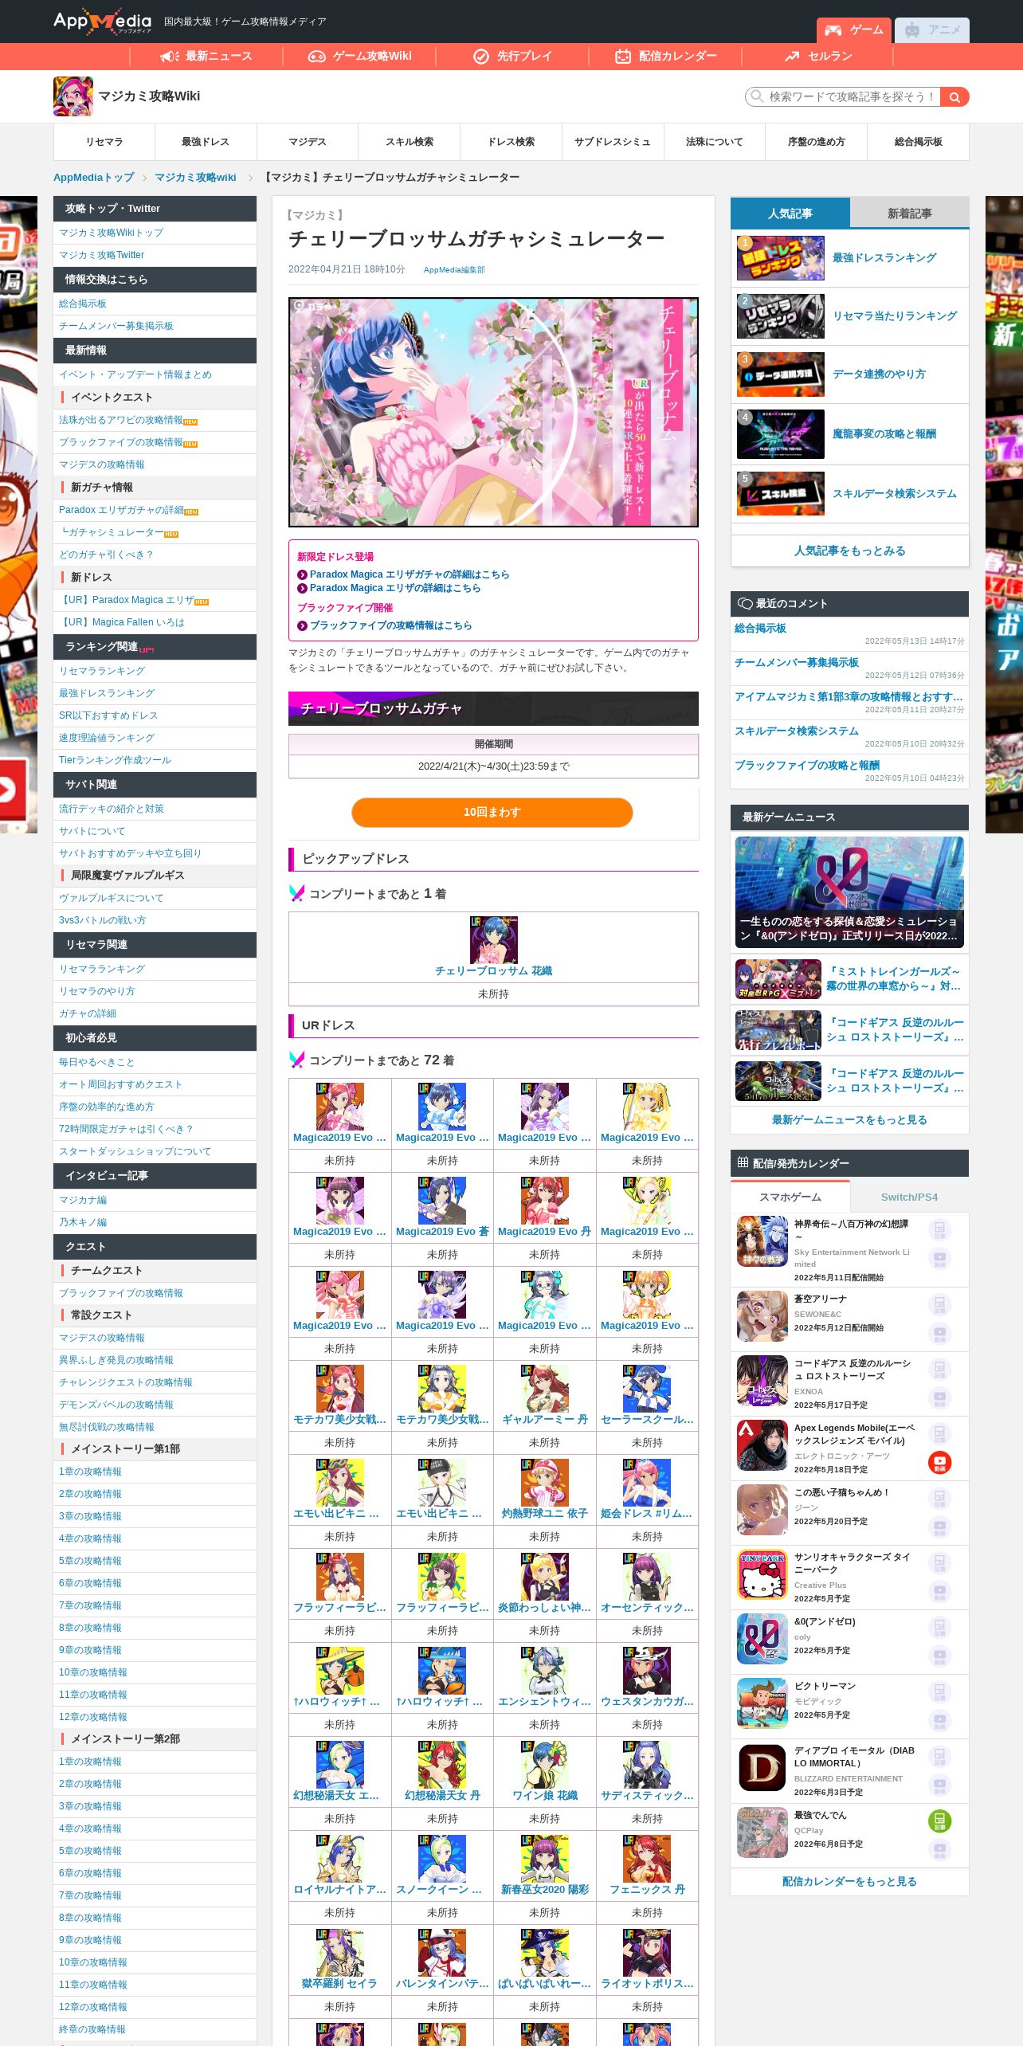Click 灼熱野球ユニ 依子 dress icon
This screenshot has width=1023, height=2046.
click(x=545, y=1483)
